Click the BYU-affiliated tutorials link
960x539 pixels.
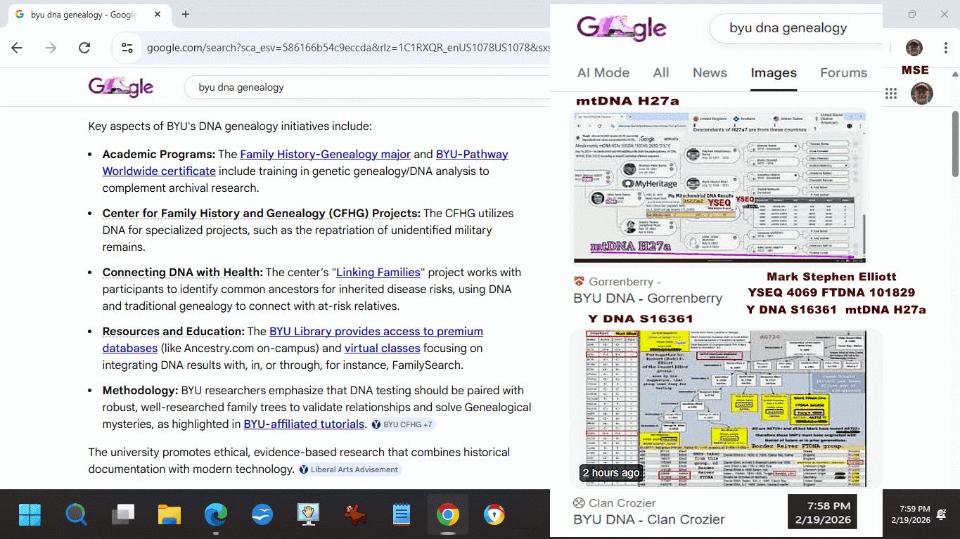(304, 424)
